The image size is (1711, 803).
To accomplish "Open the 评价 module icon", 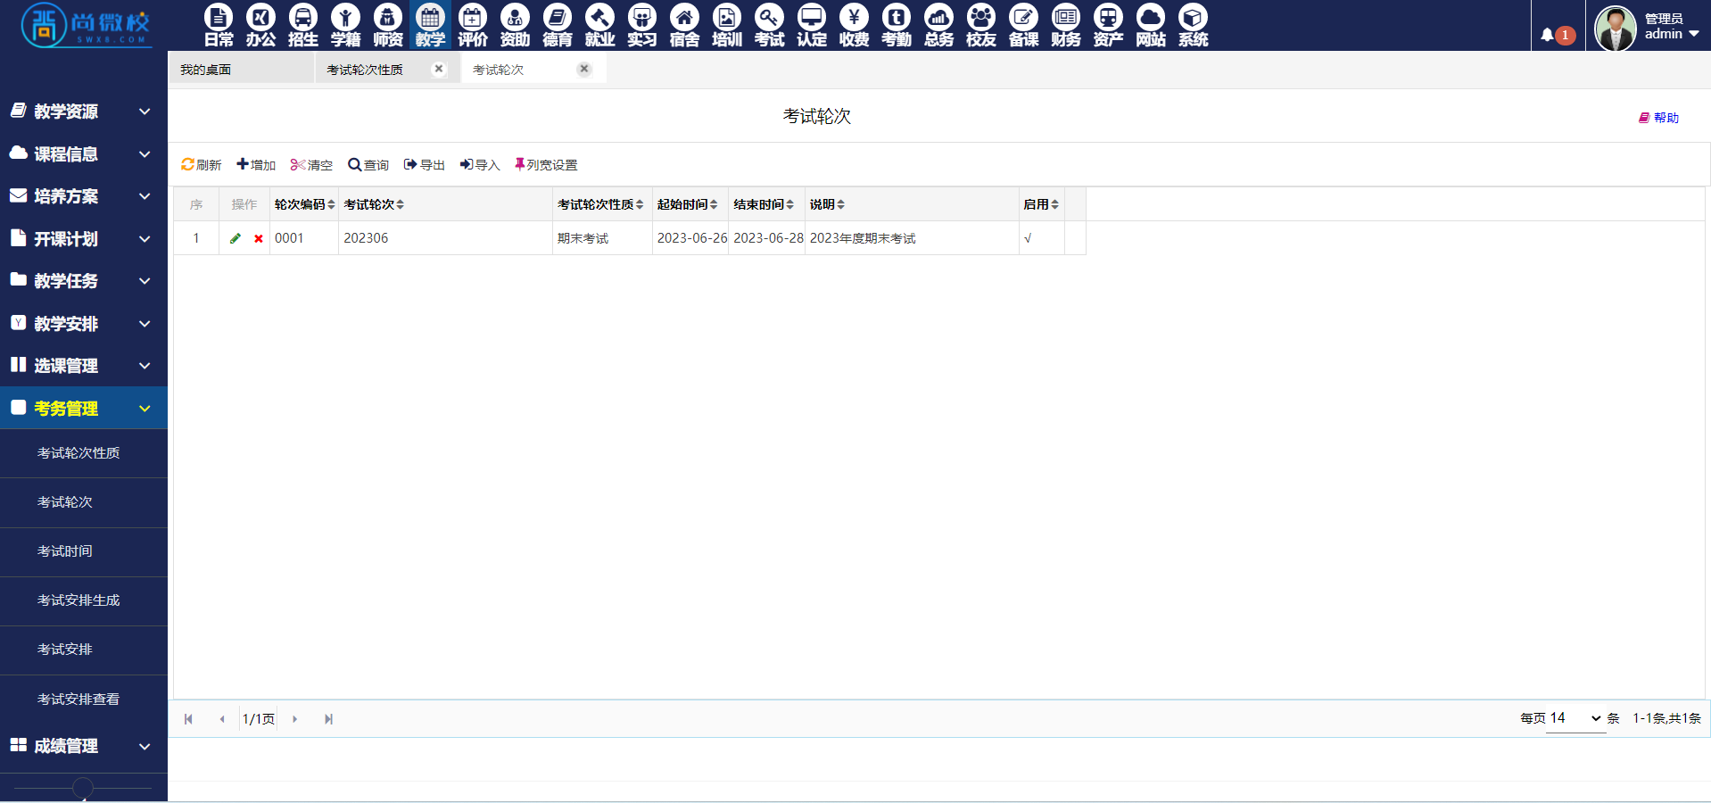I will coord(473,25).
